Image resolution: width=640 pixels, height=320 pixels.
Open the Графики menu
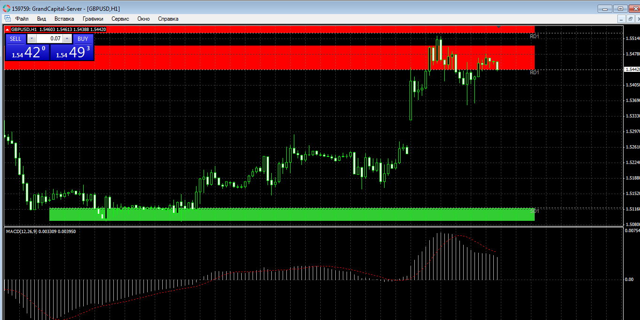(93, 19)
